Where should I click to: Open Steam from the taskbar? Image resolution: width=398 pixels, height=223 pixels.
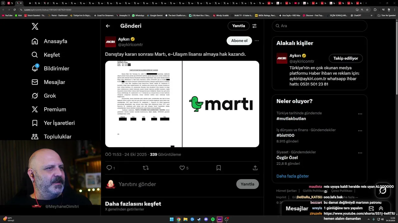(199, 219)
